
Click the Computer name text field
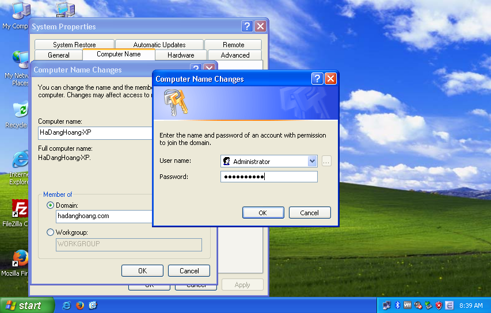tap(95, 133)
